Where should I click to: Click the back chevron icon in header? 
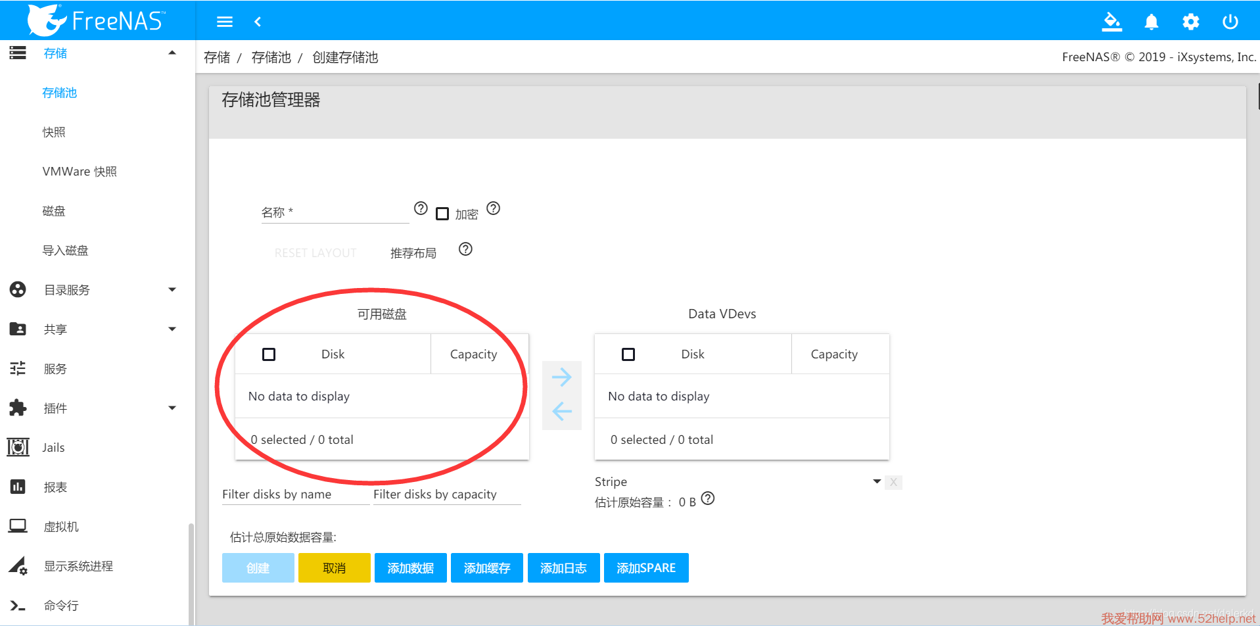pos(258,22)
